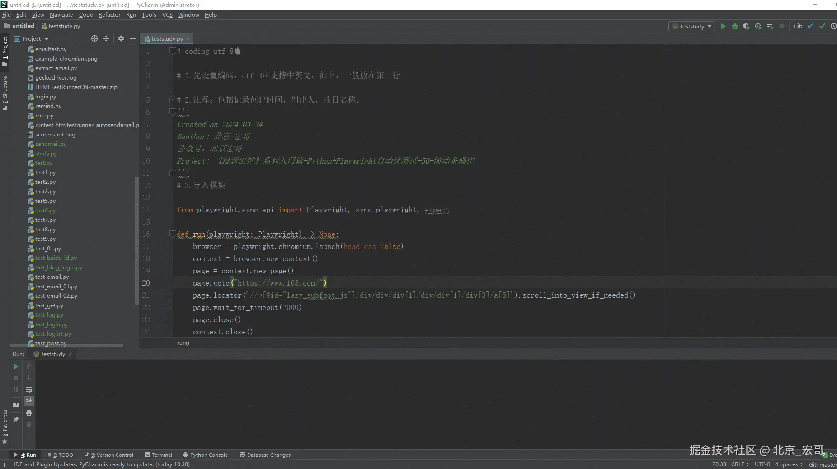Collapse the def run function fold marker
This screenshot has width=837, height=469.
coord(173,234)
